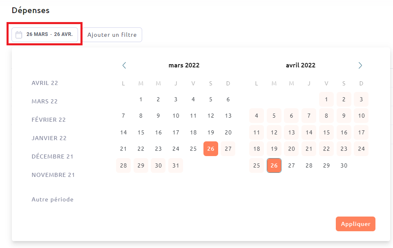Pick day 15 in mars 2022 calendar
This screenshot has height=248, width=393.
pos(141,132)
